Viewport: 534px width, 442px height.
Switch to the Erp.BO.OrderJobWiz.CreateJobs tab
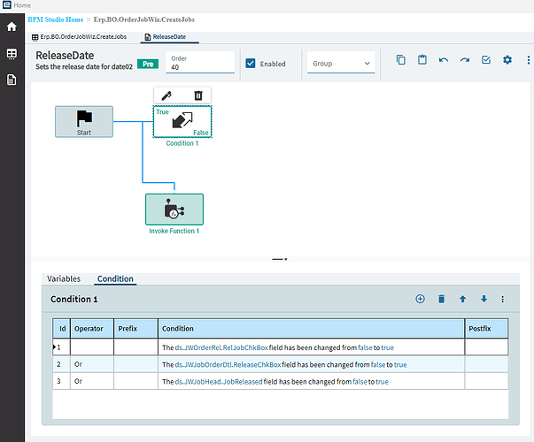pyautogui.click(x=79, y=37)
